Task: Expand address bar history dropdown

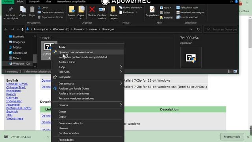Action: 191,29
